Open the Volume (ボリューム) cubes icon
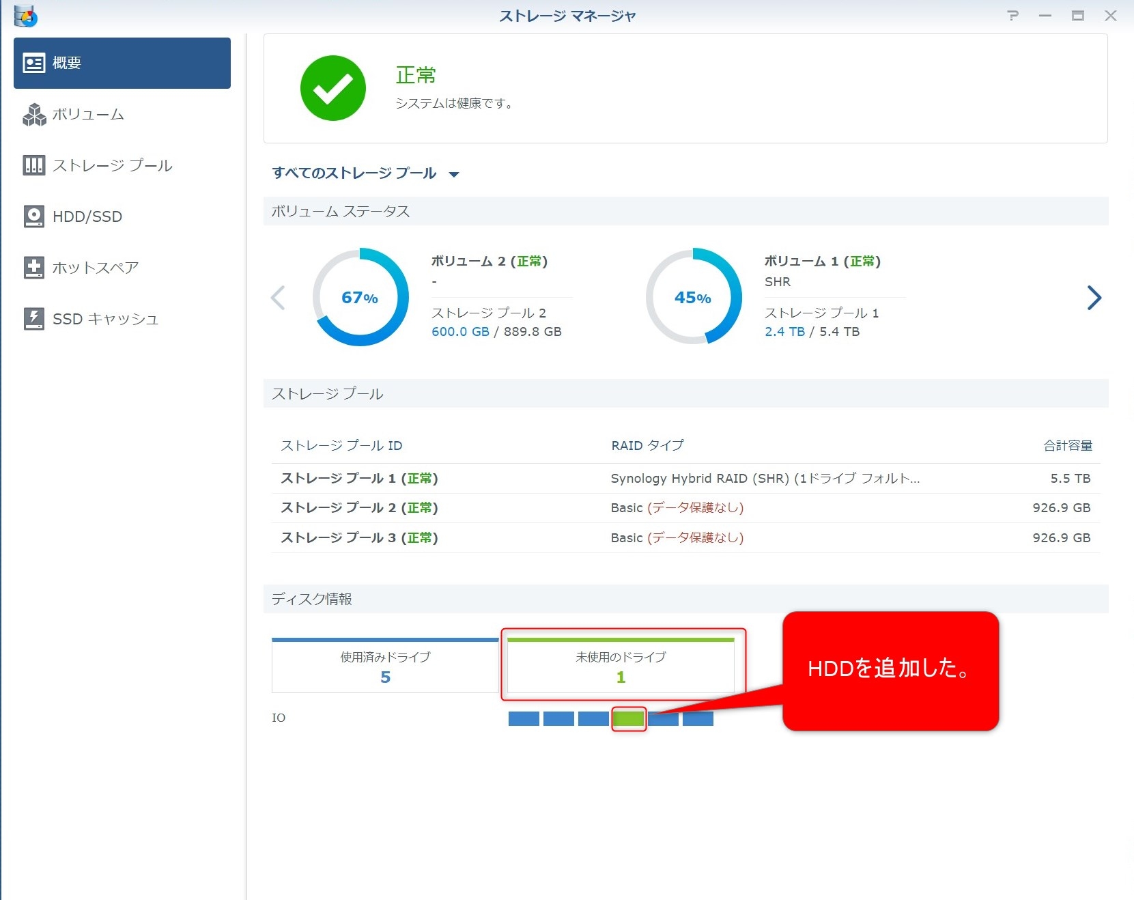 coord(34,115)
